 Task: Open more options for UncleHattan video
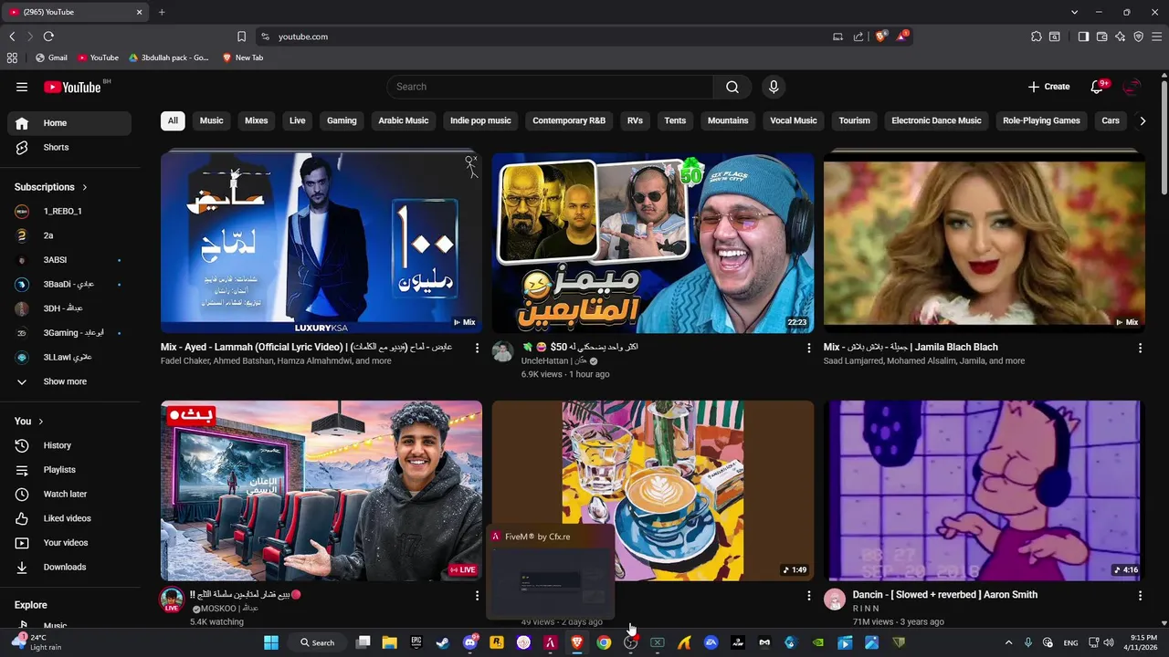[808, 348]
